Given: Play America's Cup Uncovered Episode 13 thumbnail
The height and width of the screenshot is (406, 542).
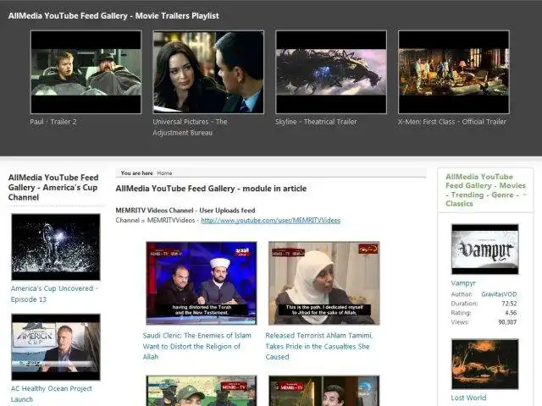Looking at the screenshot, I should pos(56,247).
